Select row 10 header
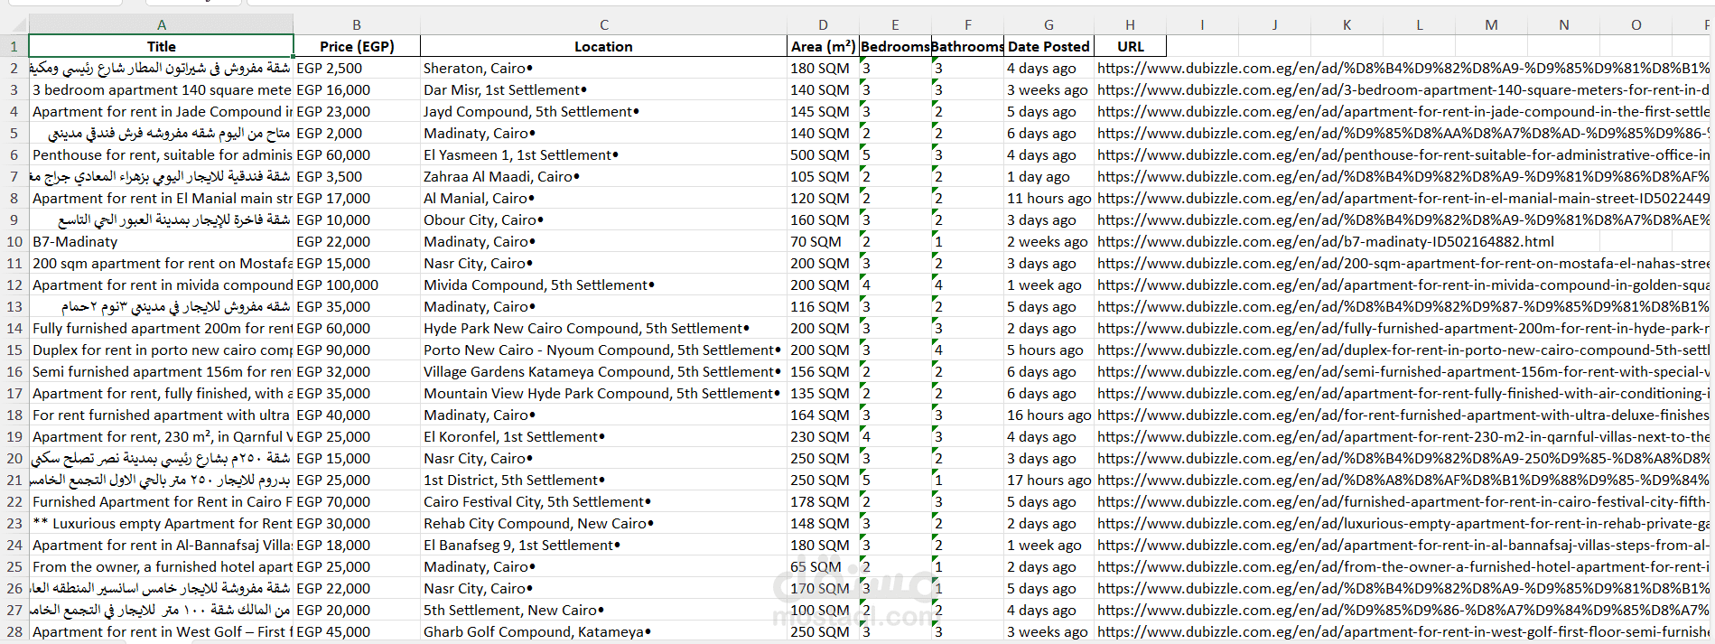Viewport: 1715px width, 644px height. point(14,241)
